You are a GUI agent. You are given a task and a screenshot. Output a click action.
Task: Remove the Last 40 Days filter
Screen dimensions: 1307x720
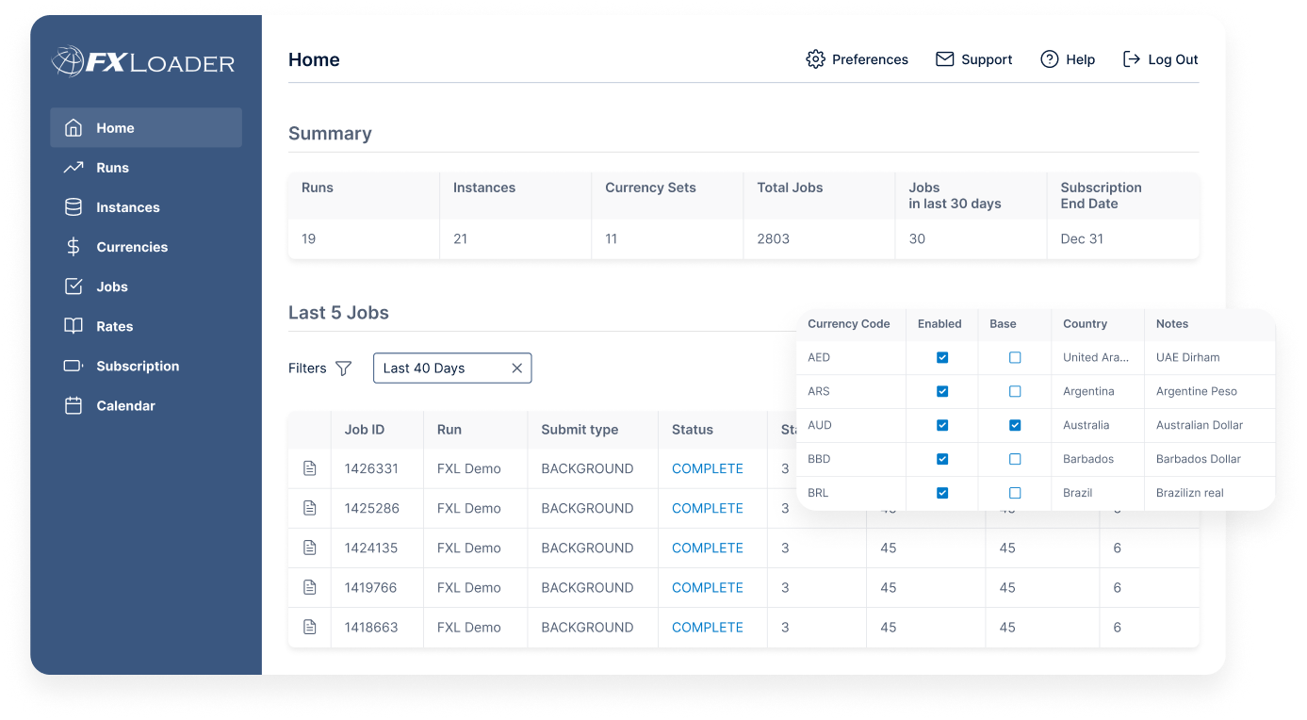point(516,368)
